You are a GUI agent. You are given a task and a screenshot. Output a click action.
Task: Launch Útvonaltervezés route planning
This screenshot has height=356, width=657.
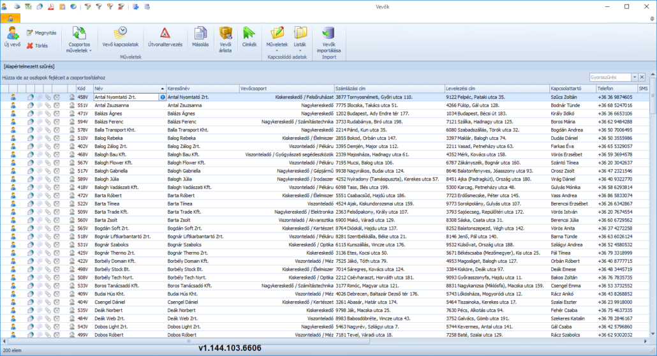point(165,37)
